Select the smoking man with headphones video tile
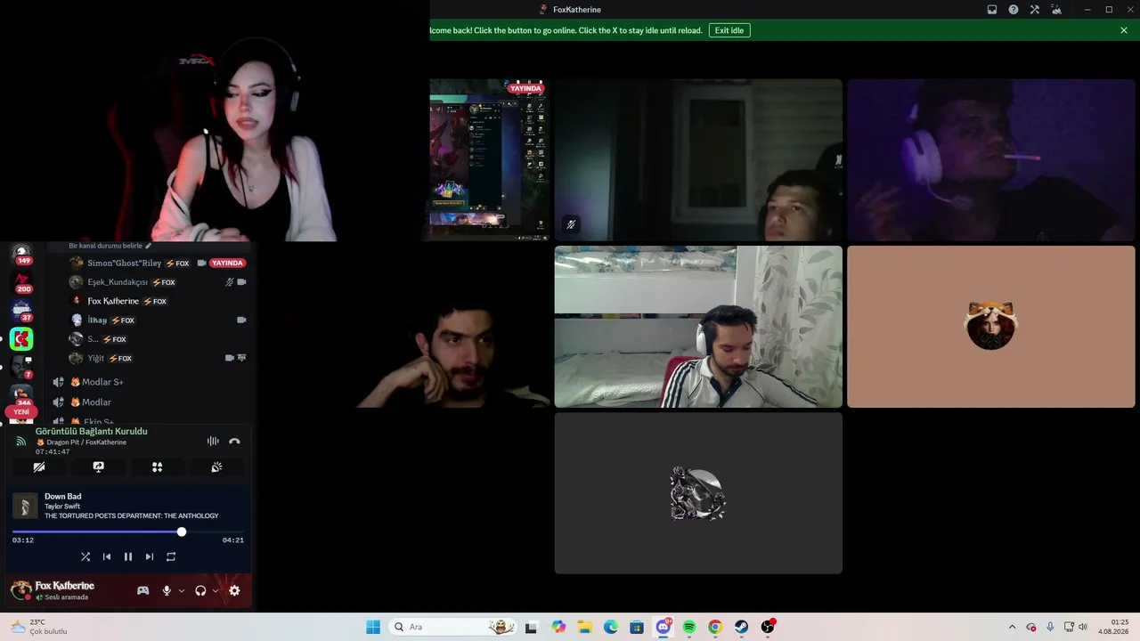 coord(991,159)
